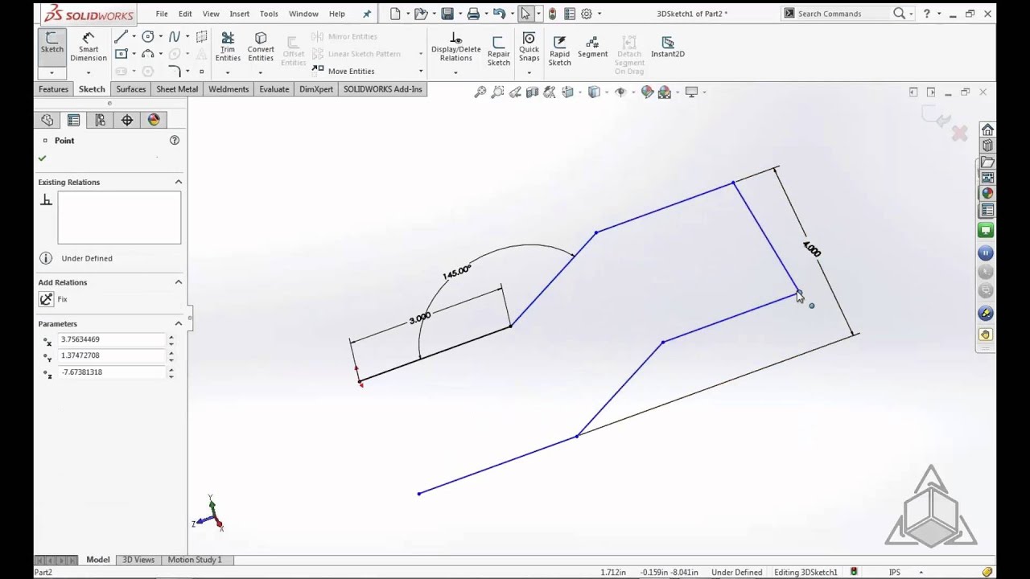Image resolution: width=1030 pixels, height=579 pixels.
Task: Click the Segment tool
Action: [592, 47]
